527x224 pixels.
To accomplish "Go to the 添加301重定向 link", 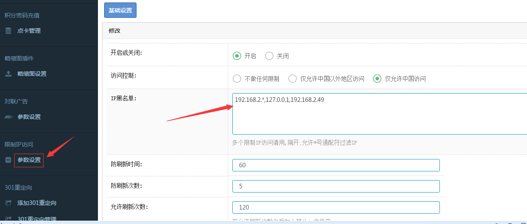I will tap(37, 203).
